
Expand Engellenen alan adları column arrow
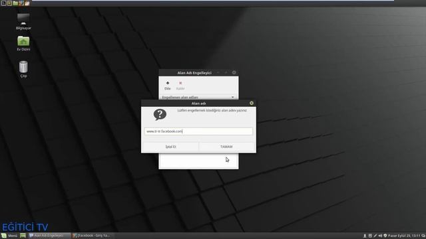[232, 98]
